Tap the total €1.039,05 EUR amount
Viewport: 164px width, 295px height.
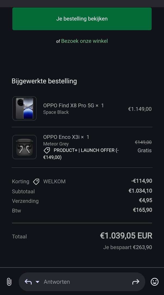[126, 236]
